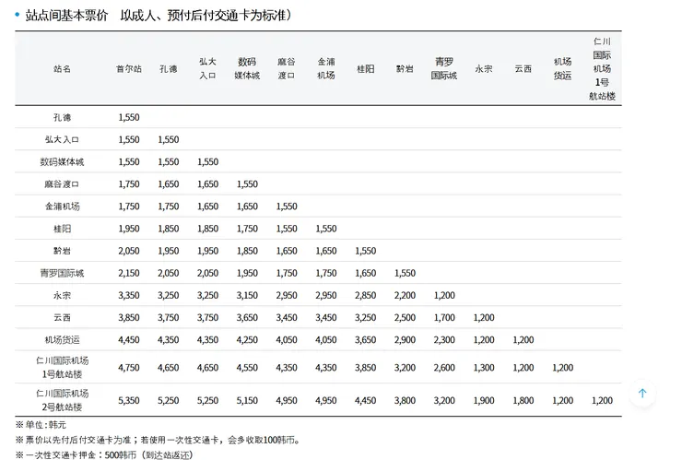Screen dimensions: 682x460
Task: Click 2,150 in 青罗国际城 row
Action: [129, 273]
